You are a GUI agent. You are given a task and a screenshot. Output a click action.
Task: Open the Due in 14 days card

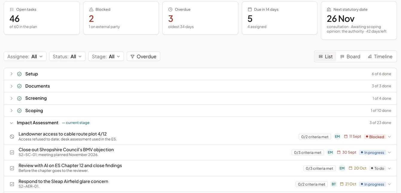(280, 18)
